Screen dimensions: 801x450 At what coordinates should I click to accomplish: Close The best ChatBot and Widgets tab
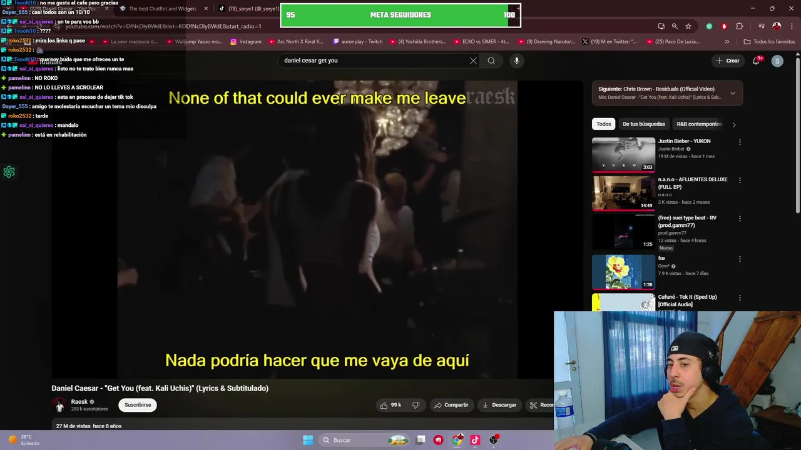[x=206, y=9]
